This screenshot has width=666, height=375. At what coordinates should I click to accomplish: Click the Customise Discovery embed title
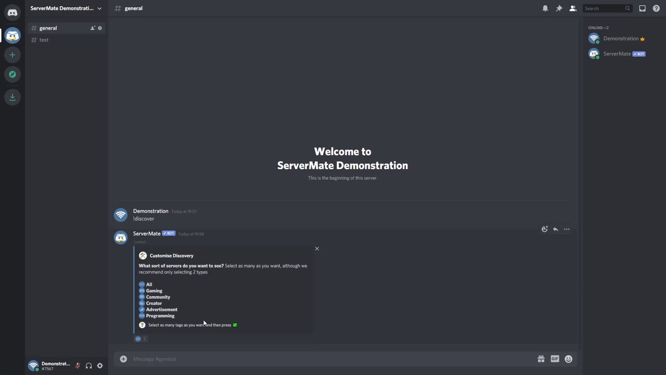pos(171,256)
